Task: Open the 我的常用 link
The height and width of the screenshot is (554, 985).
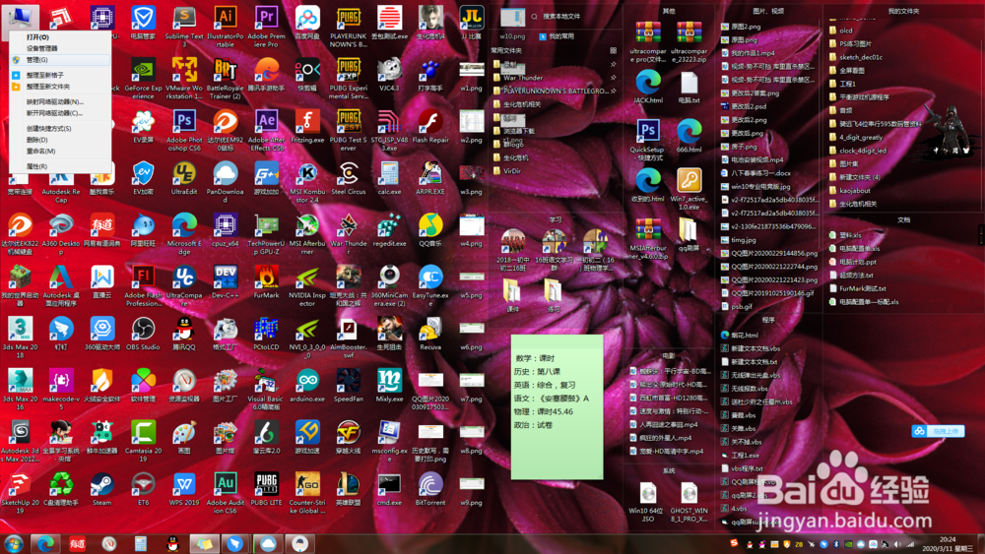Action: point(558,36)
